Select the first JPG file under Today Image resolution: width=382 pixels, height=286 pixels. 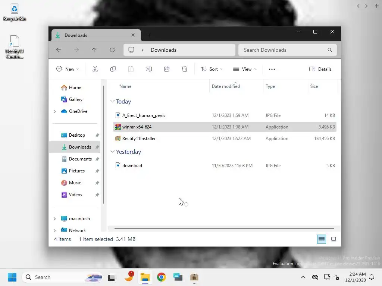pos(225,115)
